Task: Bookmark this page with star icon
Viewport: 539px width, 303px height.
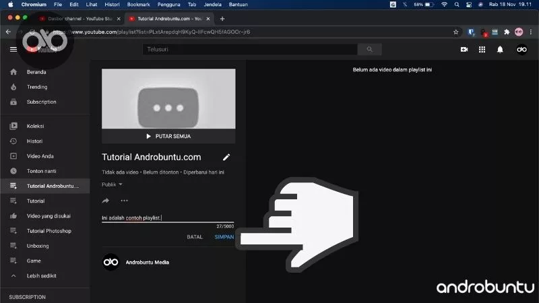Action: tap(456, 32)
